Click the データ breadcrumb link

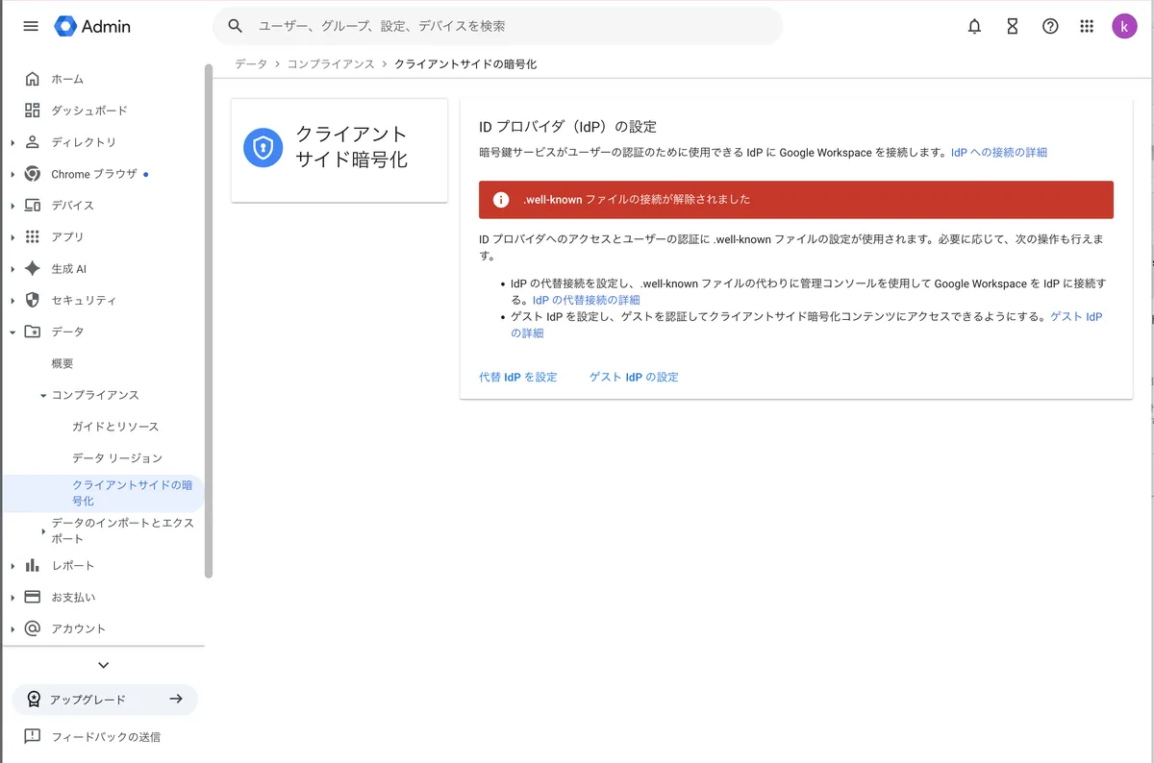tap(251, 63)
